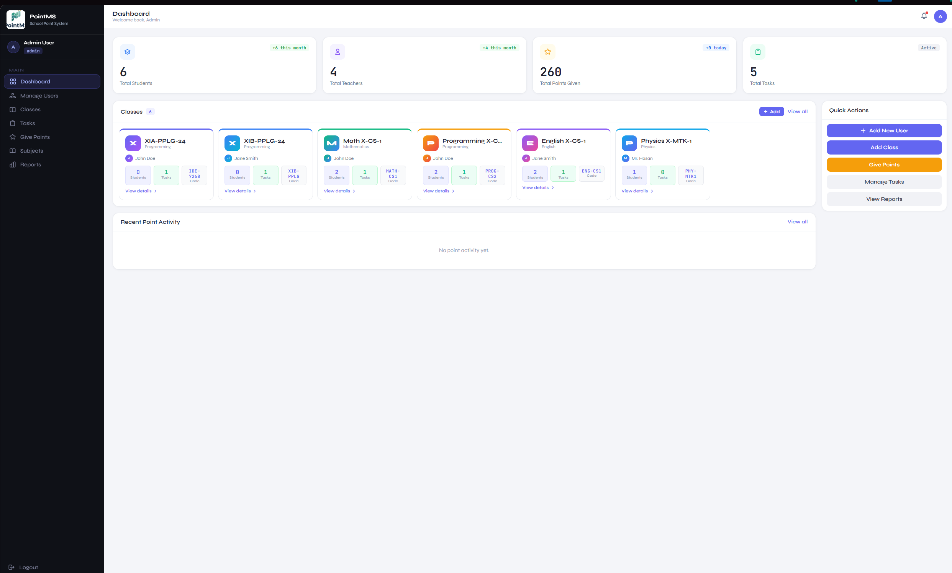View details of XIB-PPLG-24
This screenshot has width=952, height=573.
pos(240,191)
